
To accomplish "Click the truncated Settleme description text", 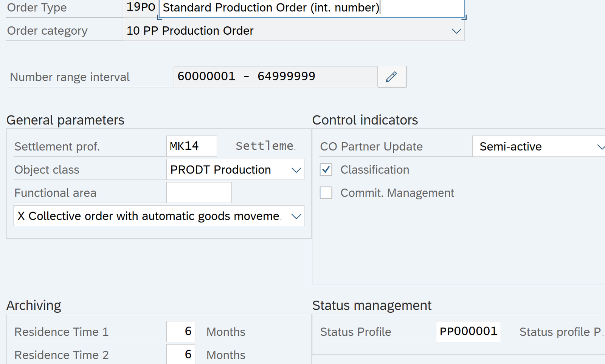I will pyautogui.click(x=265, y=146).
